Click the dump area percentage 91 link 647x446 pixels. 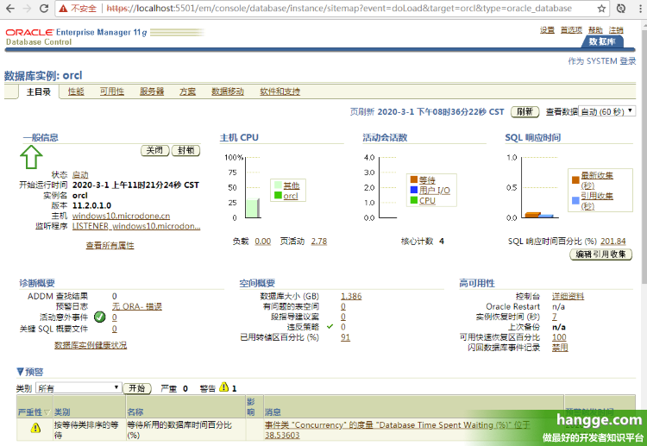pyautogui.click(x=345, y=337)
